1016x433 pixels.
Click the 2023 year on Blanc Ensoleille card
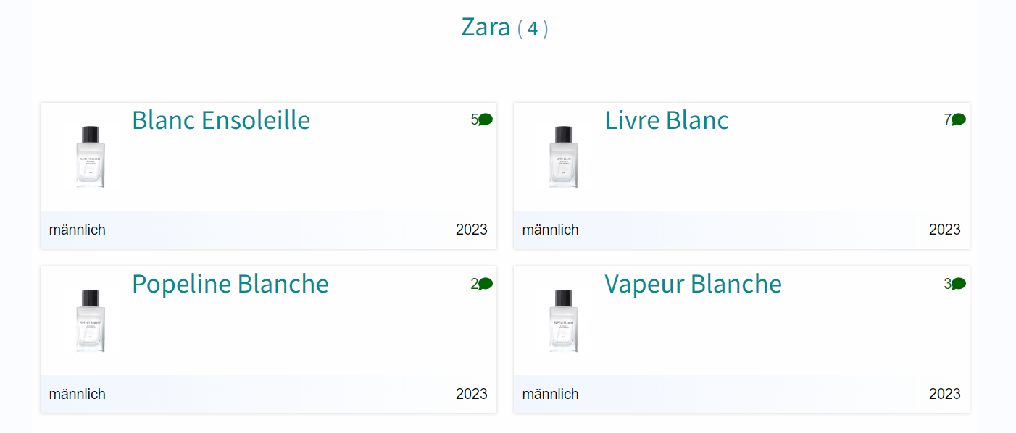pos(471,230)
